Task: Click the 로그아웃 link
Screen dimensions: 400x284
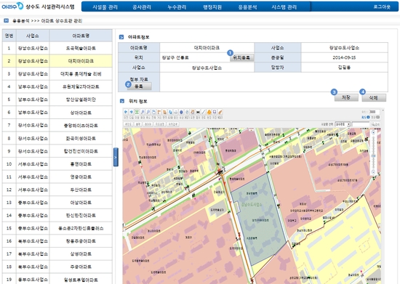Action: click(382, 7)
